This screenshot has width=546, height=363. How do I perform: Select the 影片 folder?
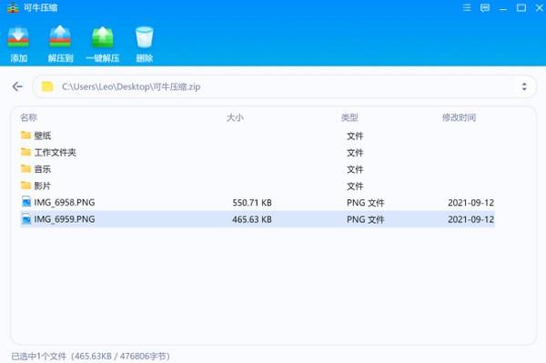point(258,186)
